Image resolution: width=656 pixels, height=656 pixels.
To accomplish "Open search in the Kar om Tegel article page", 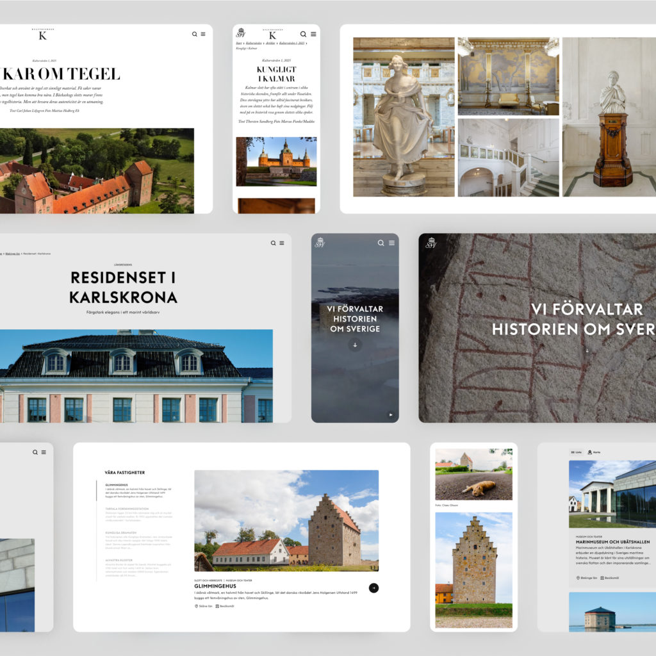I will [195, 35].
